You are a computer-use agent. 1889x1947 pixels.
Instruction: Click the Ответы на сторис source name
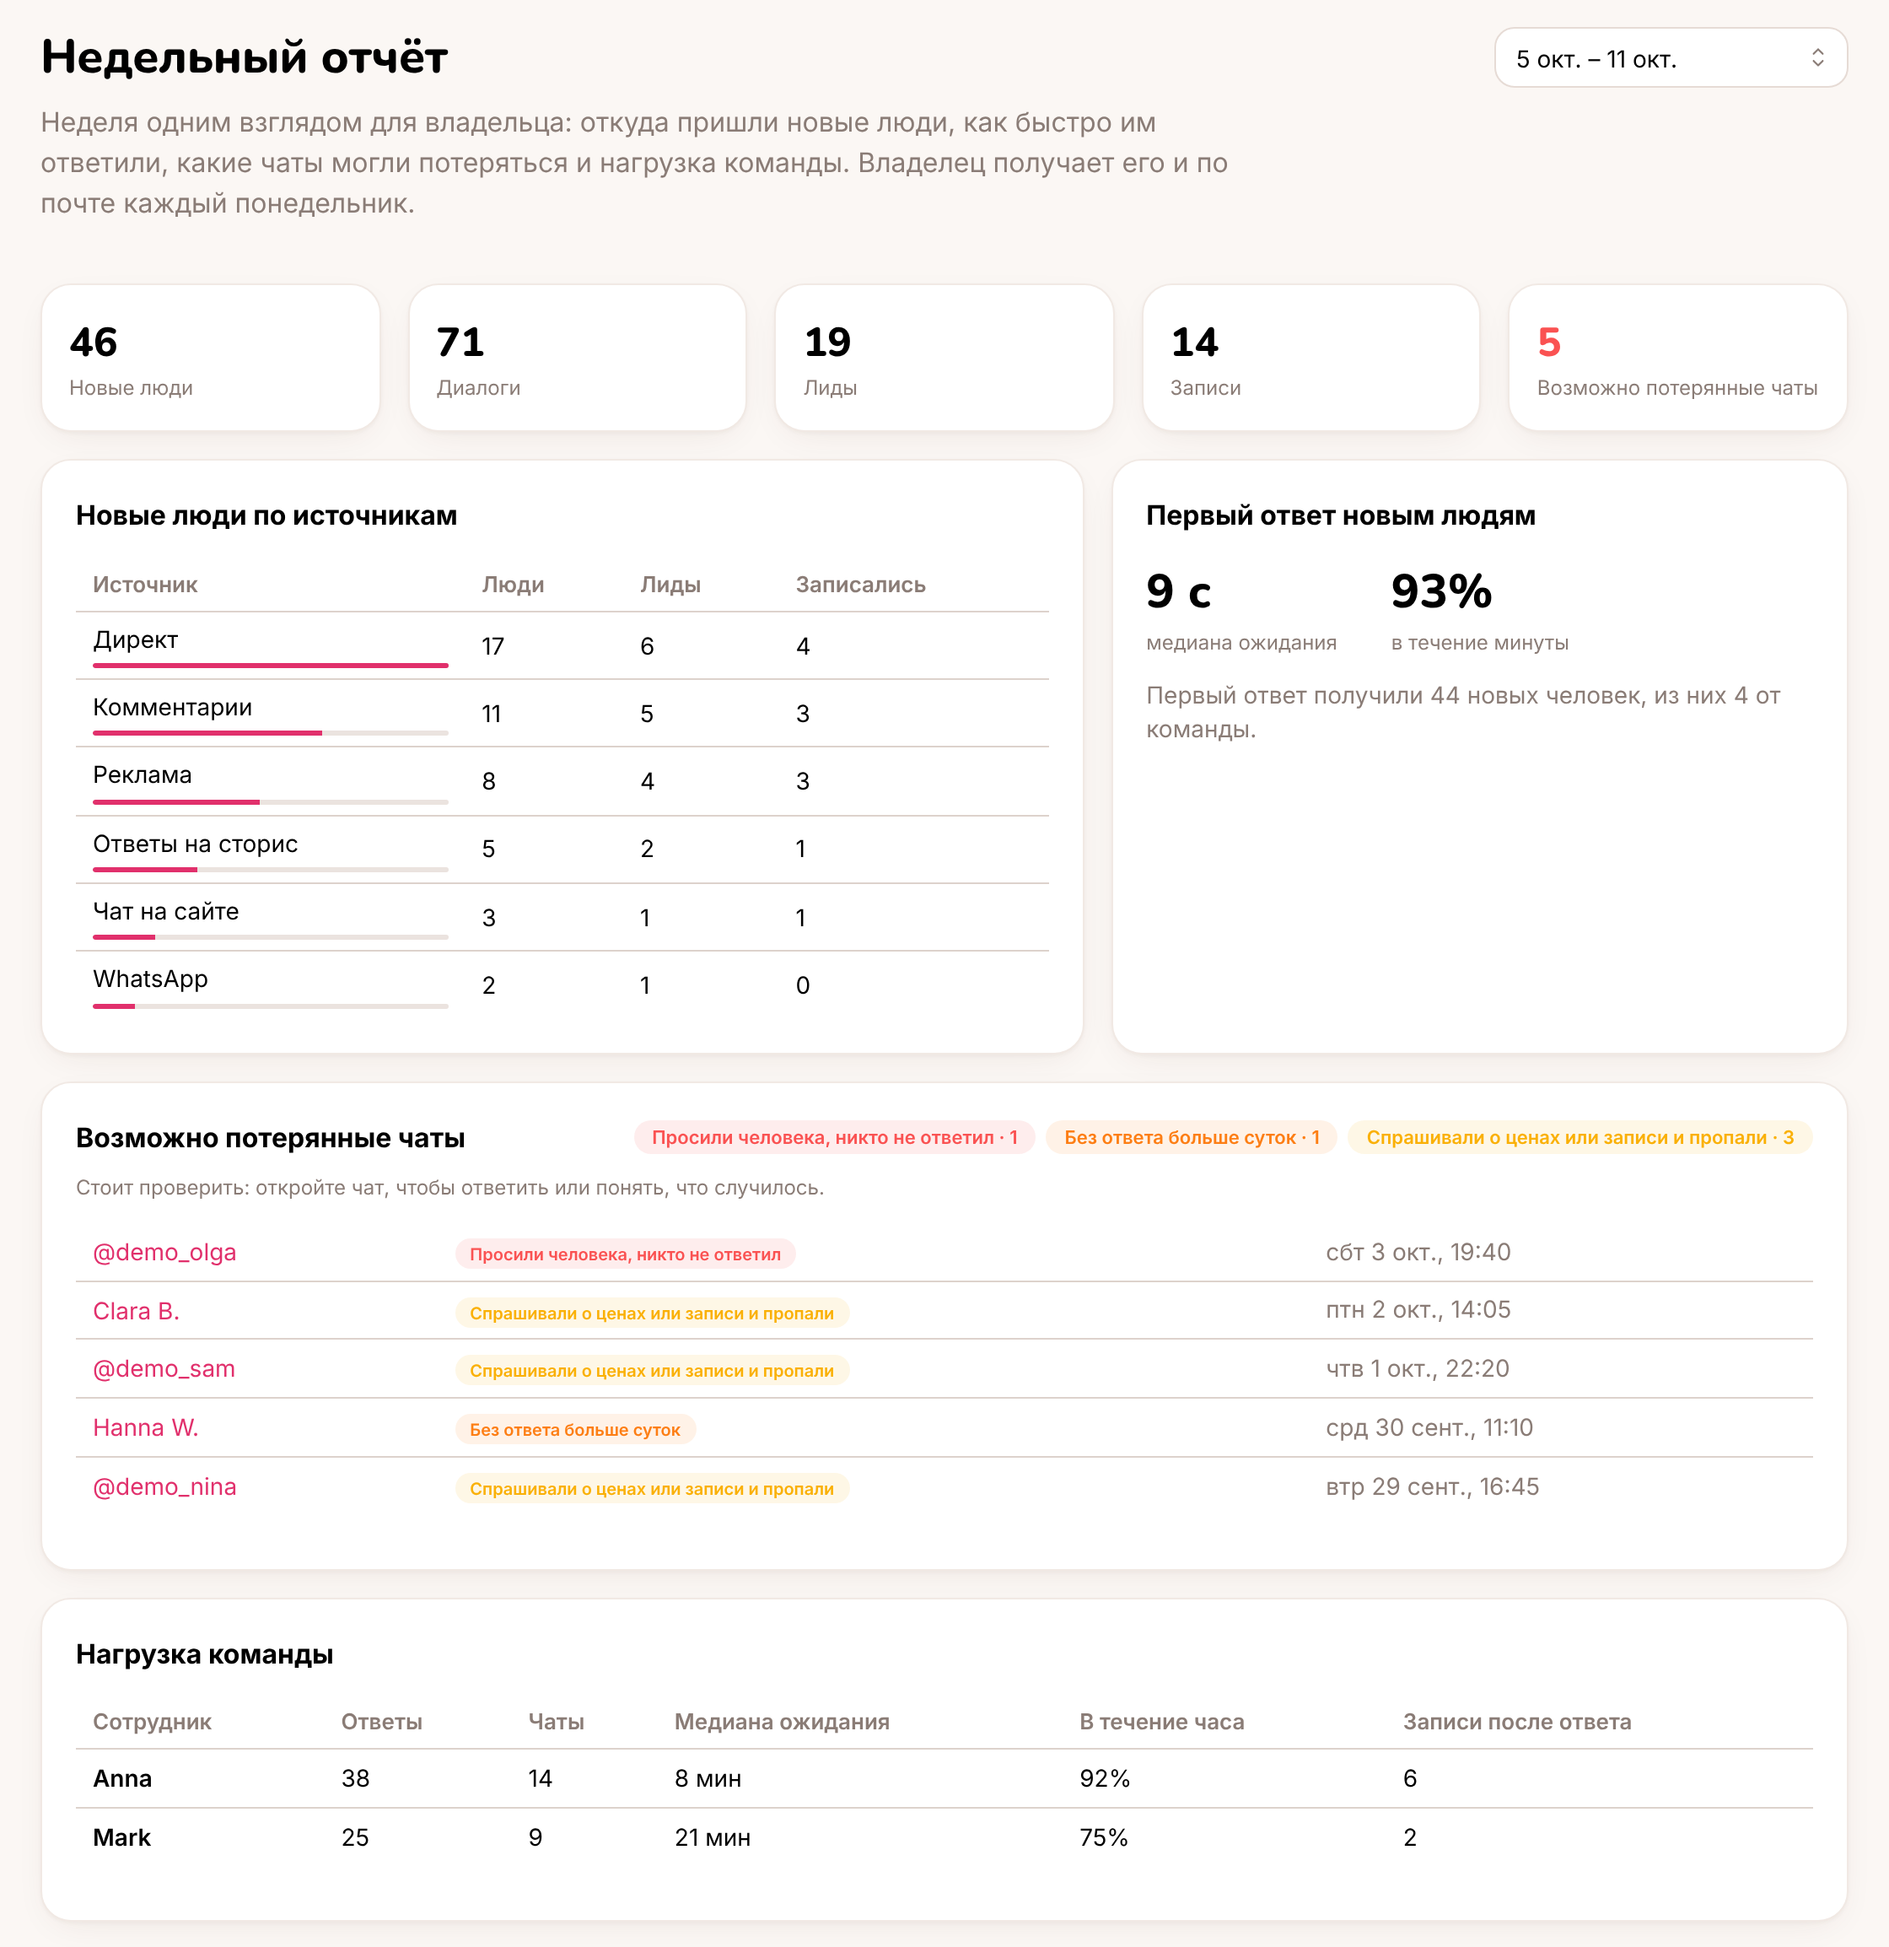(196, 844)
